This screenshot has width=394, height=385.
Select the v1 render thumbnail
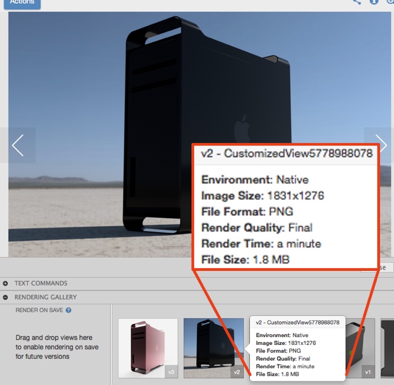pos(360,348)
